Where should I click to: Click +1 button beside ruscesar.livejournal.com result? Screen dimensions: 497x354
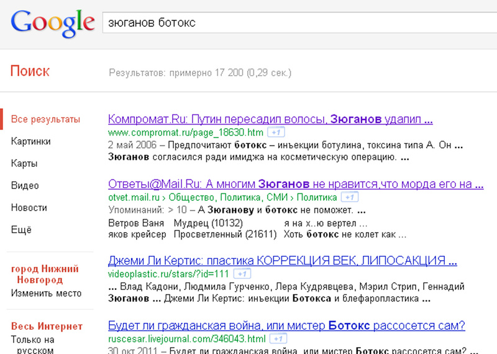[x=278, y=338]
